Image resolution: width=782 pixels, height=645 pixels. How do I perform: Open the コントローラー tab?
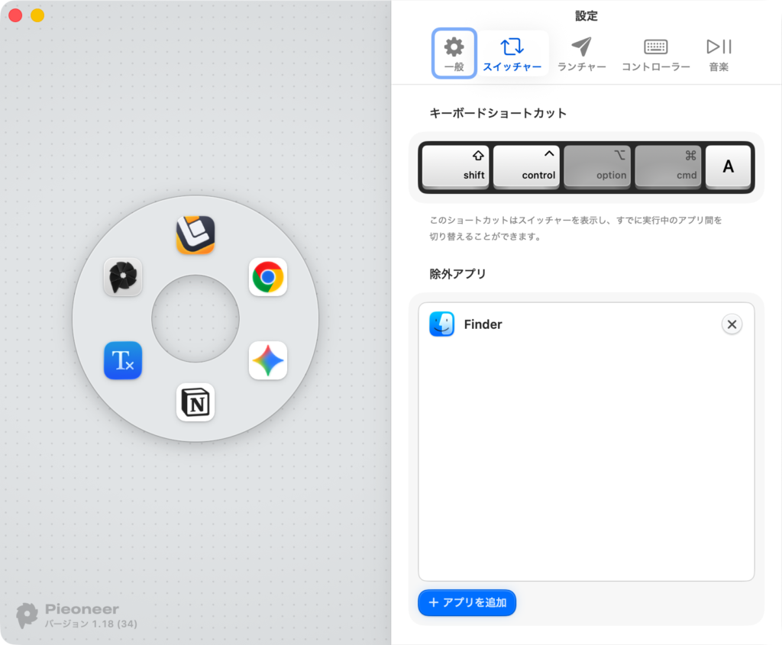click(x=655, y=54)
